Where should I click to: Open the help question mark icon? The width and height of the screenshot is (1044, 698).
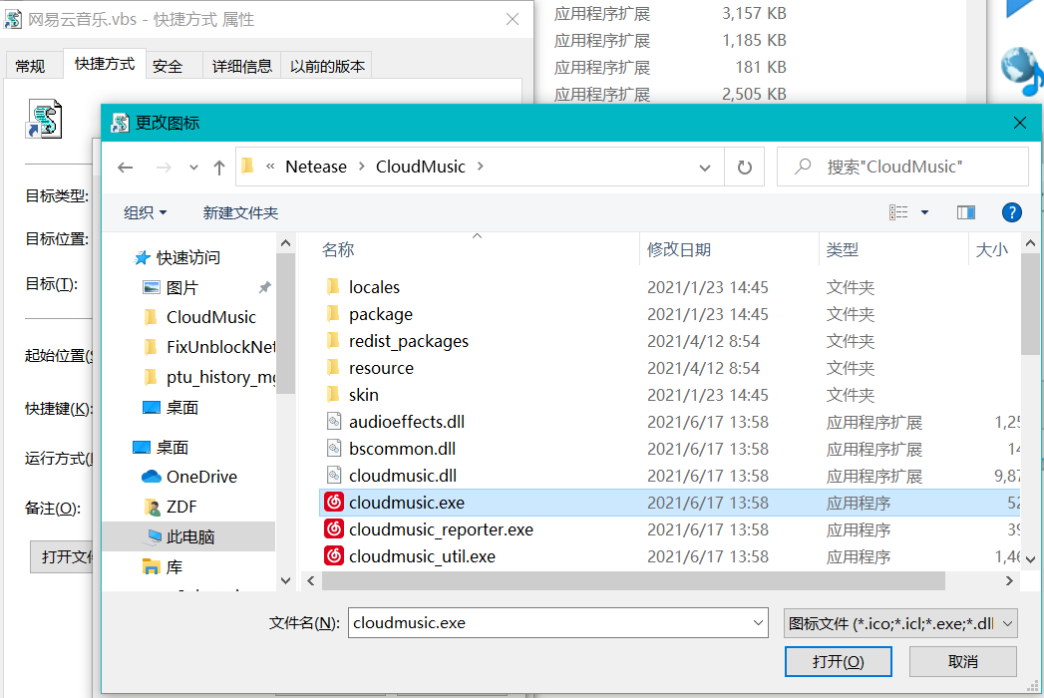coord(1011,212)
